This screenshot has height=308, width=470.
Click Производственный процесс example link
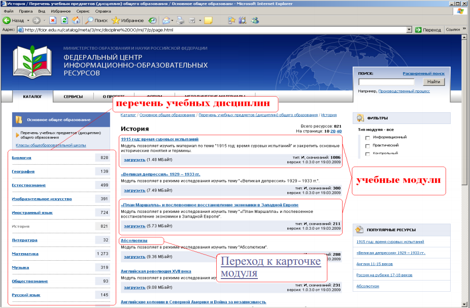pos(404,91)
